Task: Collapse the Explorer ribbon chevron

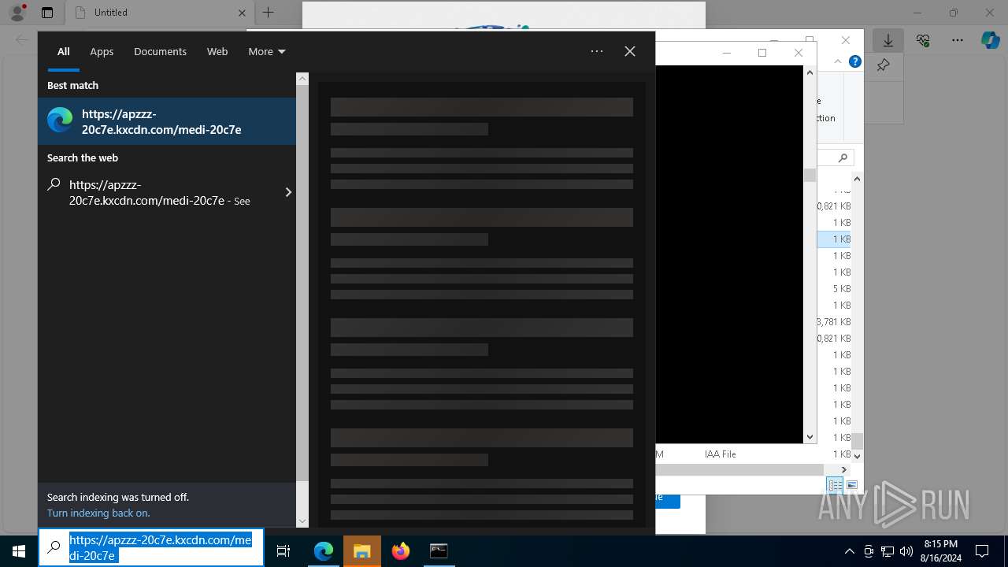Action: click(x=838, y=61)
